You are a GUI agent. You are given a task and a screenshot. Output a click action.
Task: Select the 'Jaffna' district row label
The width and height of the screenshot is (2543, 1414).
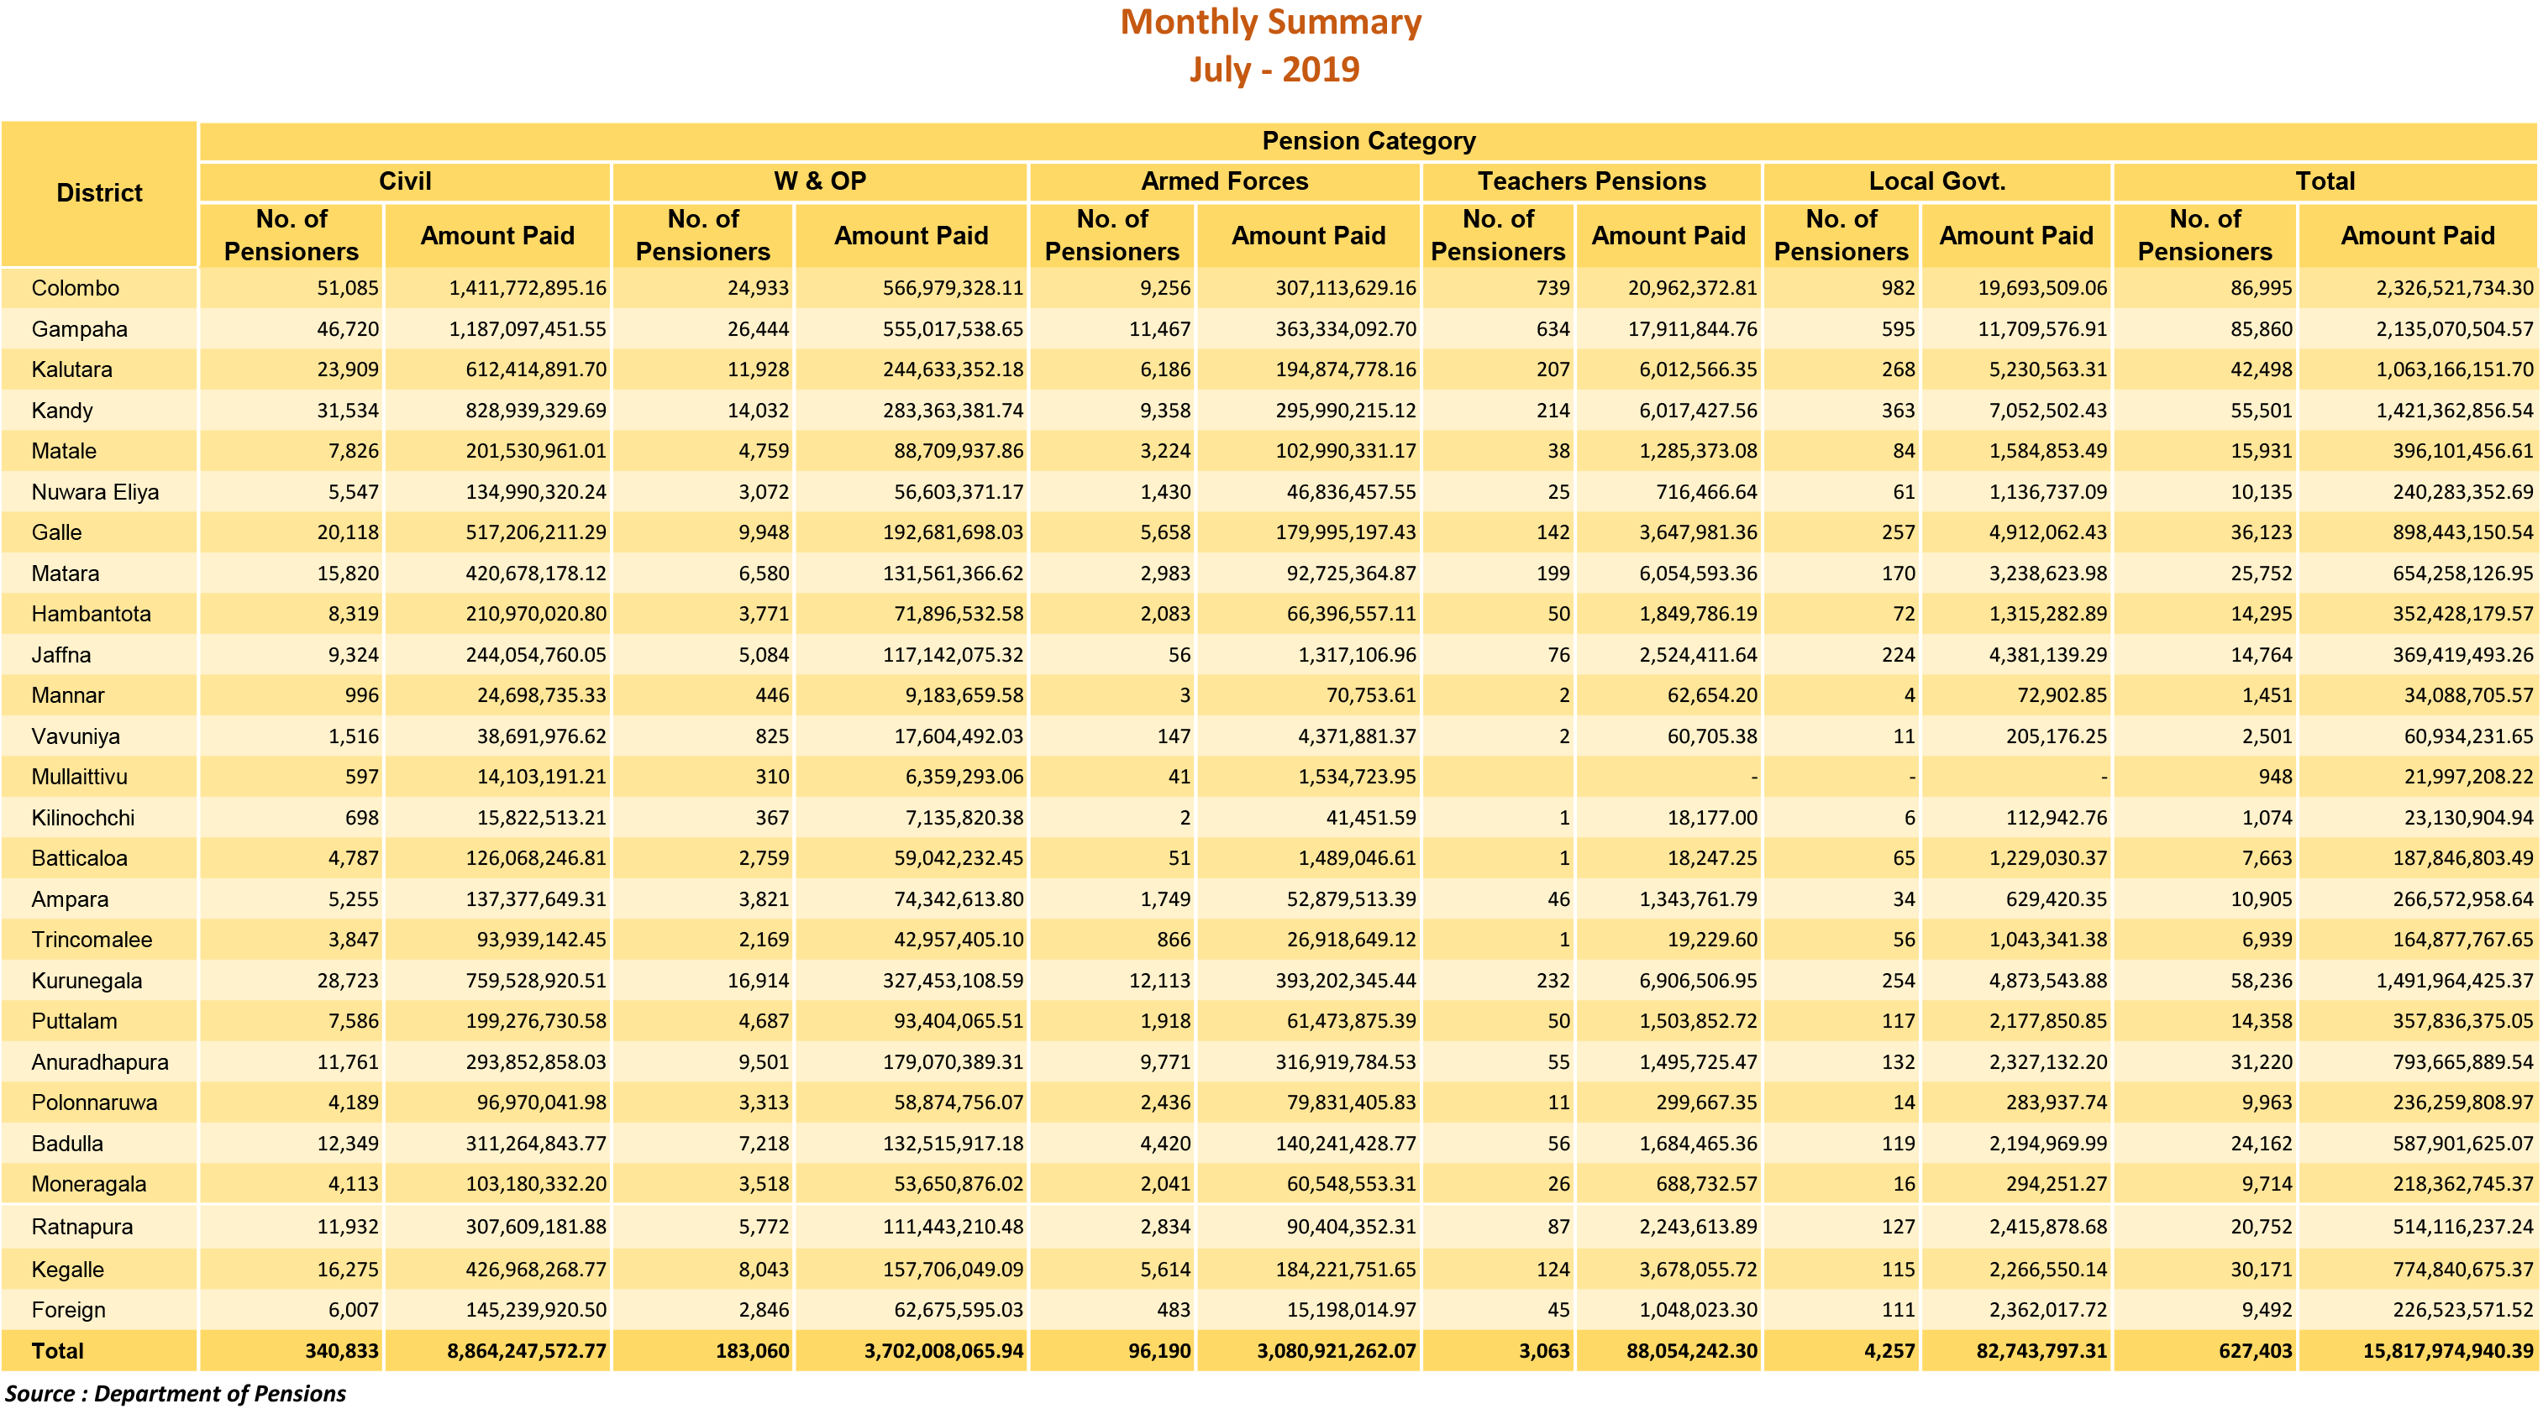(x=60, y=655)
